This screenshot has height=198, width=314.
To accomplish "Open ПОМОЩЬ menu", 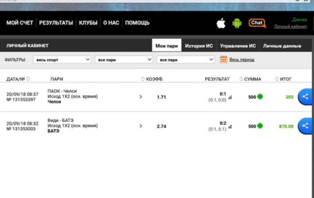I will click(x=137, y=23).
